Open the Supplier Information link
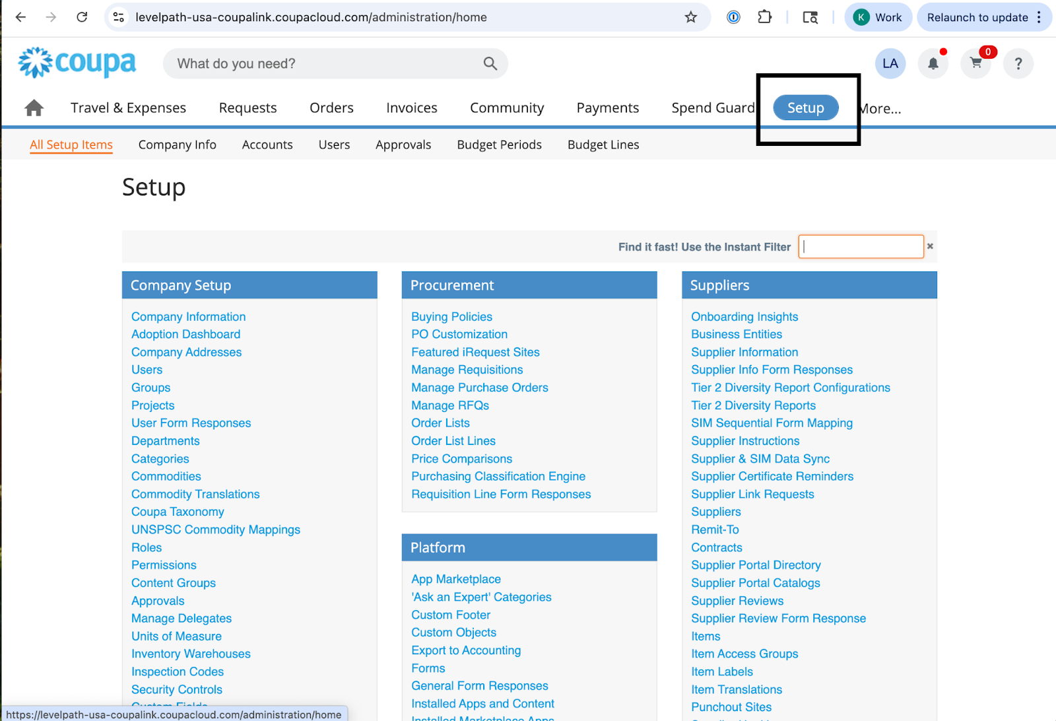 point(744,352)
